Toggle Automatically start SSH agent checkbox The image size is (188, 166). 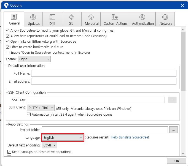pyautogui.click(x=29, y=114)
